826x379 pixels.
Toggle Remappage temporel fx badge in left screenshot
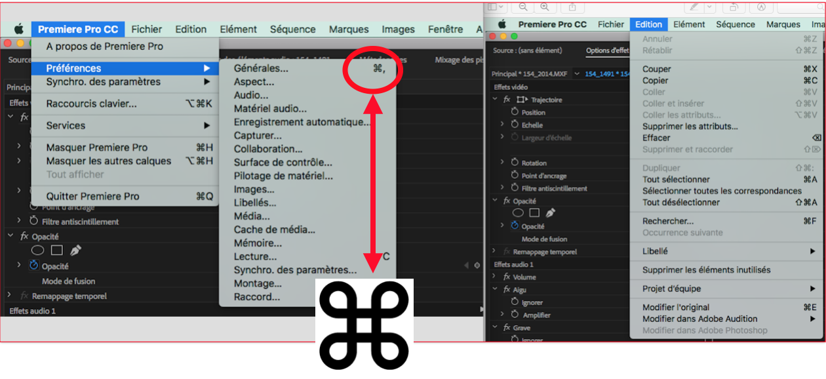click(x=25, y=296)
